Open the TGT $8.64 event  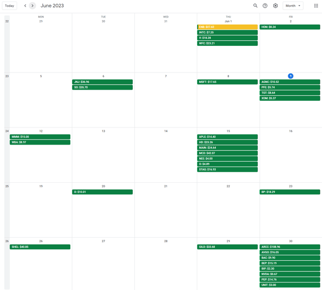tap(290, 93)
